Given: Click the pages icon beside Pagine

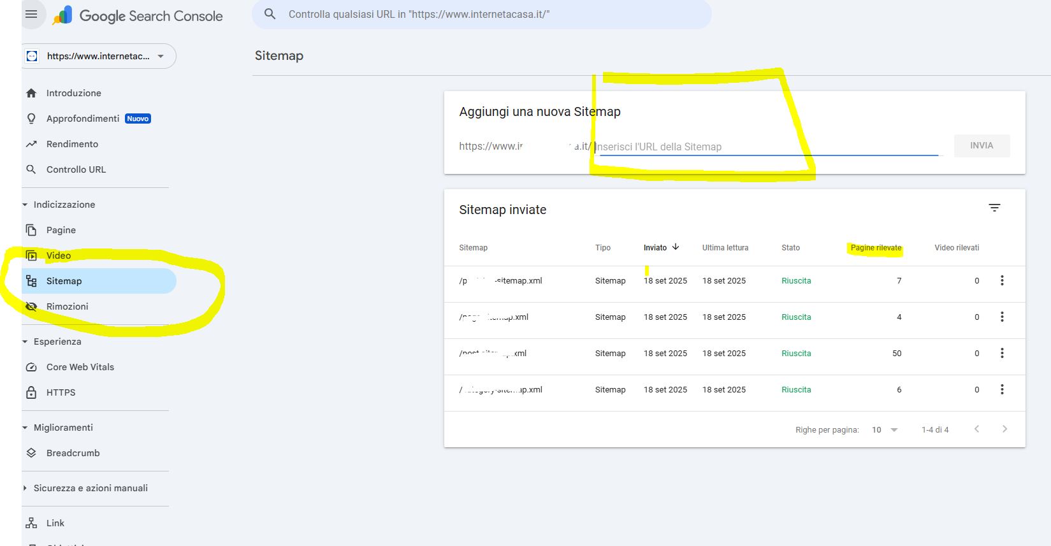Looking at the screenshot, I should [x=31, y=230].
